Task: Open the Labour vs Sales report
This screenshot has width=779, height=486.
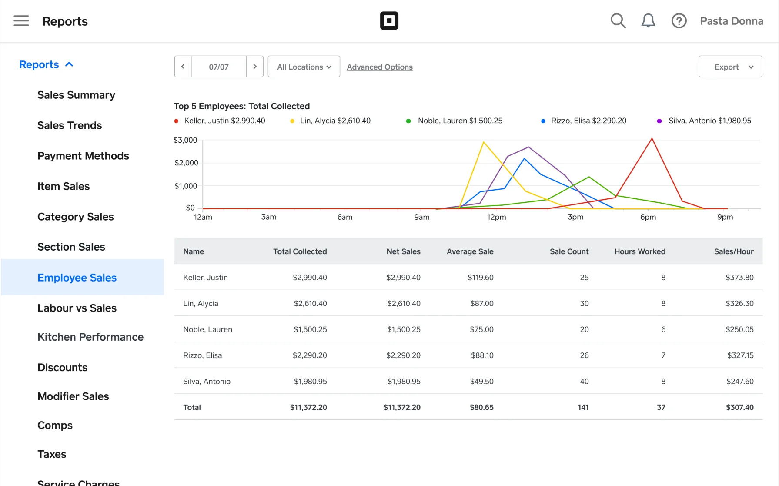Action: tap(77, 308)
